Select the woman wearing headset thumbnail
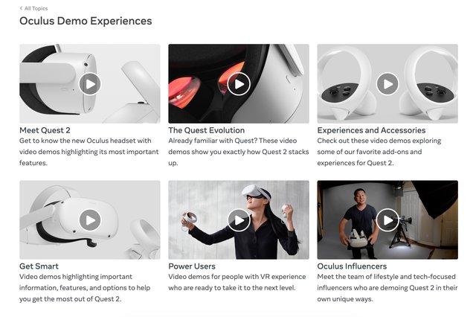Image resolution: width=476 pixels, height=317 pixels. (x=239, y=220)
